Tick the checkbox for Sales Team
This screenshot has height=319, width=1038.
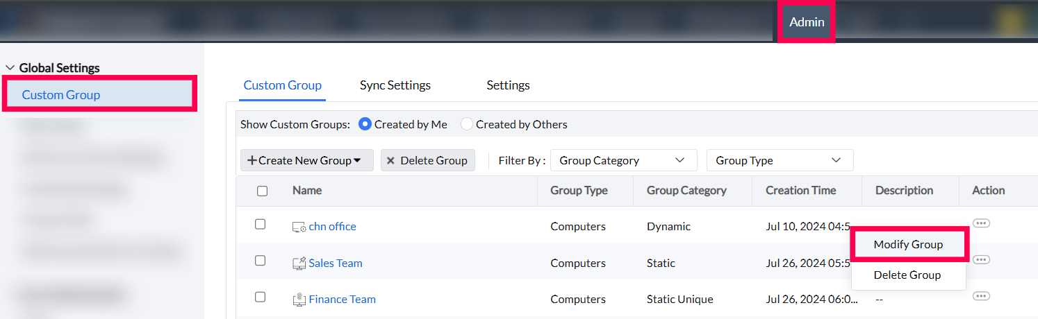[260, 261]
